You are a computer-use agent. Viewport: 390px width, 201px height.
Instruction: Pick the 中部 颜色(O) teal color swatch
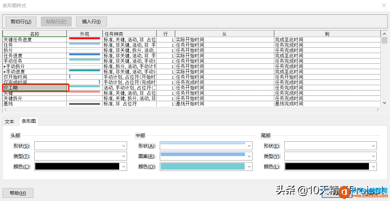pos(203,166)
